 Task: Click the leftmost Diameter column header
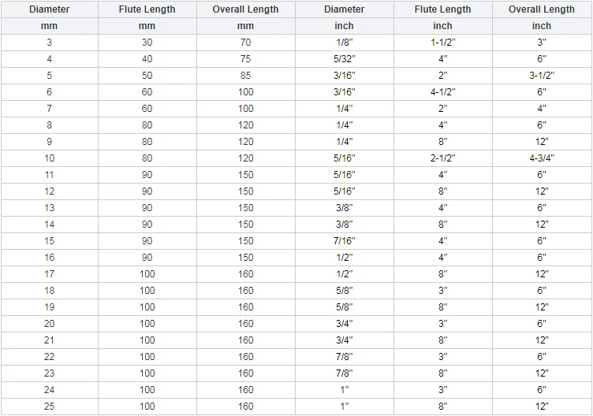click(x=50, y=9)
